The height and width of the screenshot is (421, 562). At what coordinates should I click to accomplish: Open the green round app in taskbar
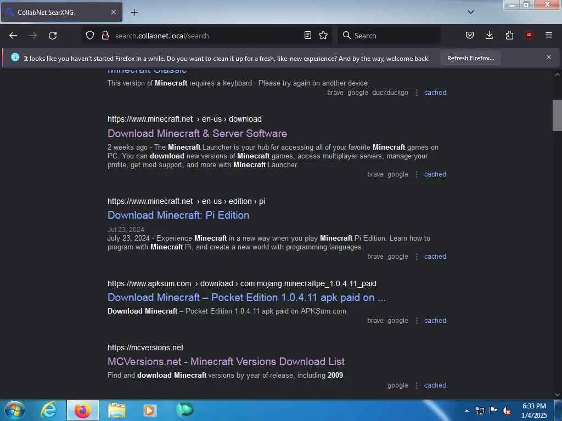185,410
